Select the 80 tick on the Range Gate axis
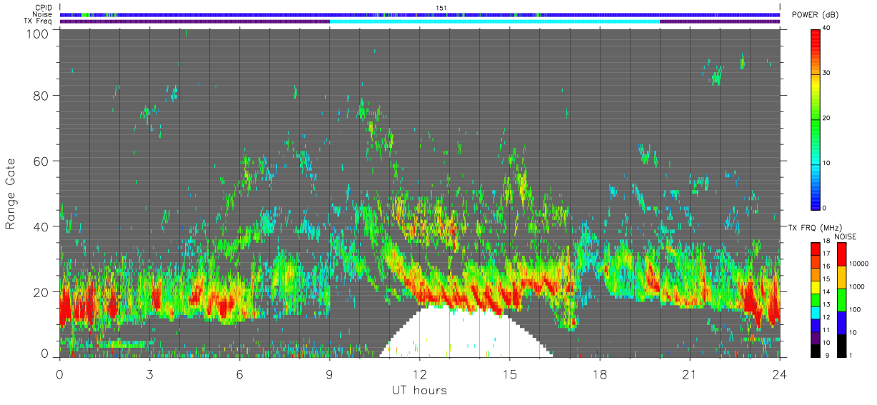Image resolution: width=877 pixels, height=405 pixels. [41, 95]
